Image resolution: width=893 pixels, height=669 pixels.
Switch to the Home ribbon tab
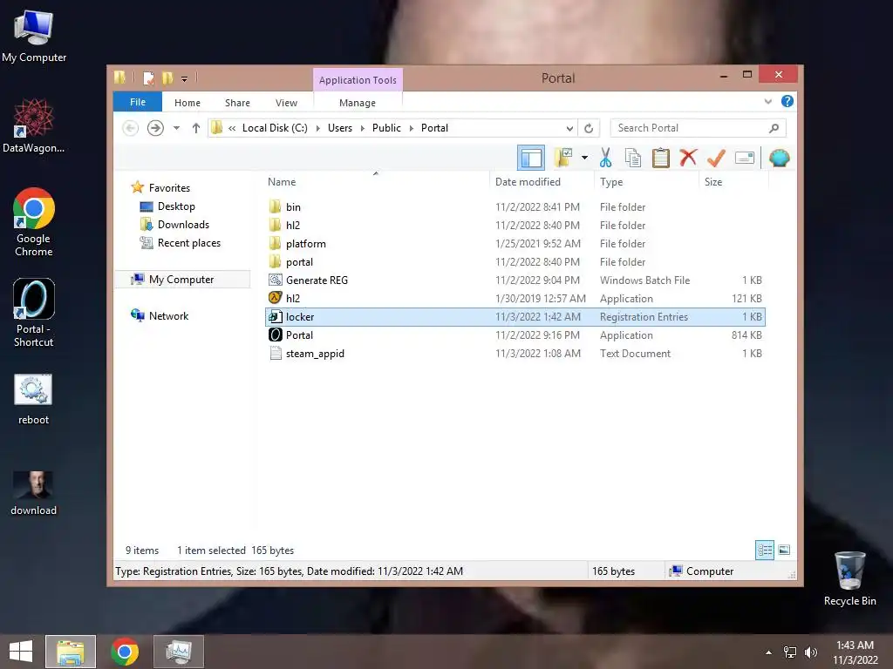pos(187,103)
